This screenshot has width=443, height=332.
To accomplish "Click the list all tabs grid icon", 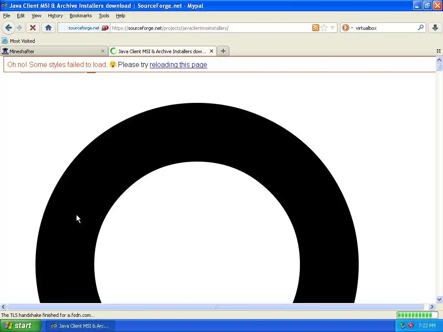I will pos(439,51).
